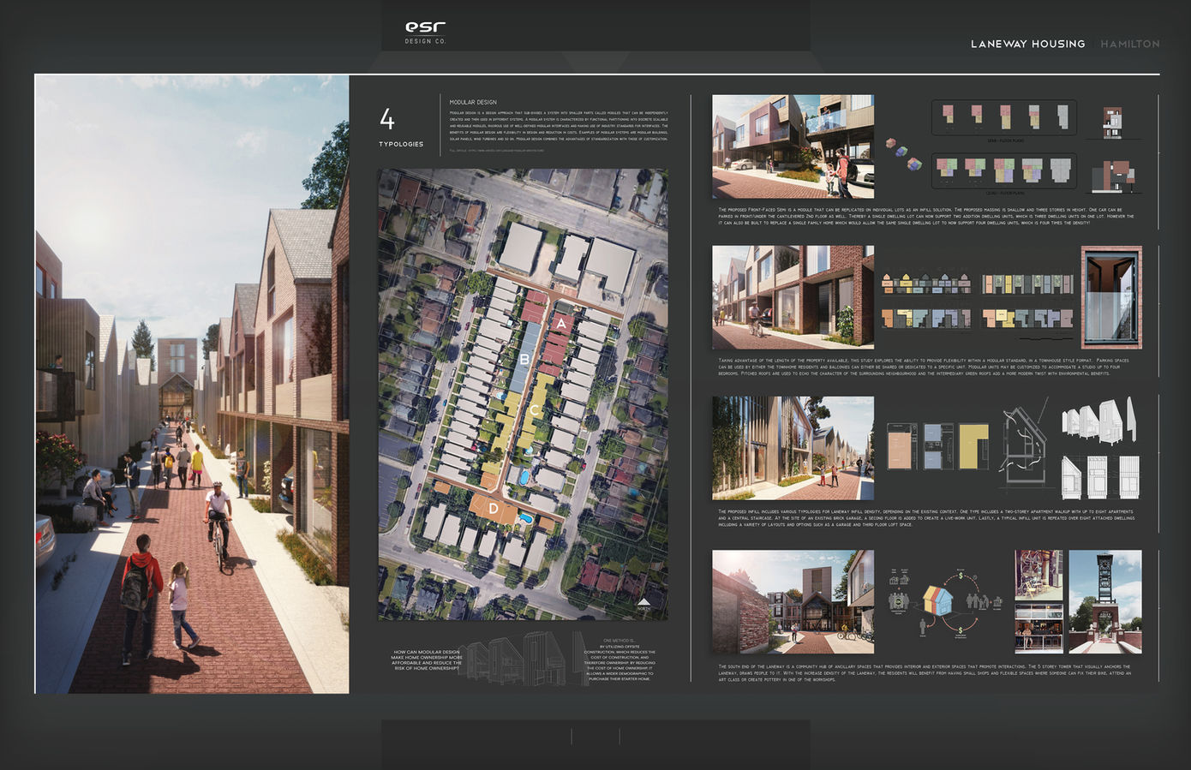Select the letter A marker on the site map
The image size is (1191, 770).
(x=561, y=324)
